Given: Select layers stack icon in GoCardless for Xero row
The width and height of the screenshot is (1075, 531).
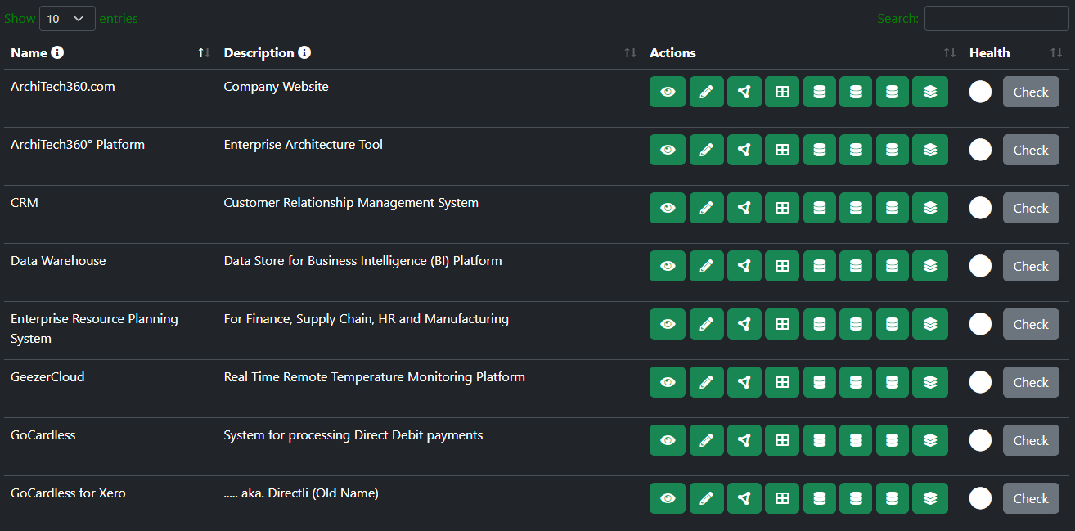Looking at the screenshot, I should point(929,498).
